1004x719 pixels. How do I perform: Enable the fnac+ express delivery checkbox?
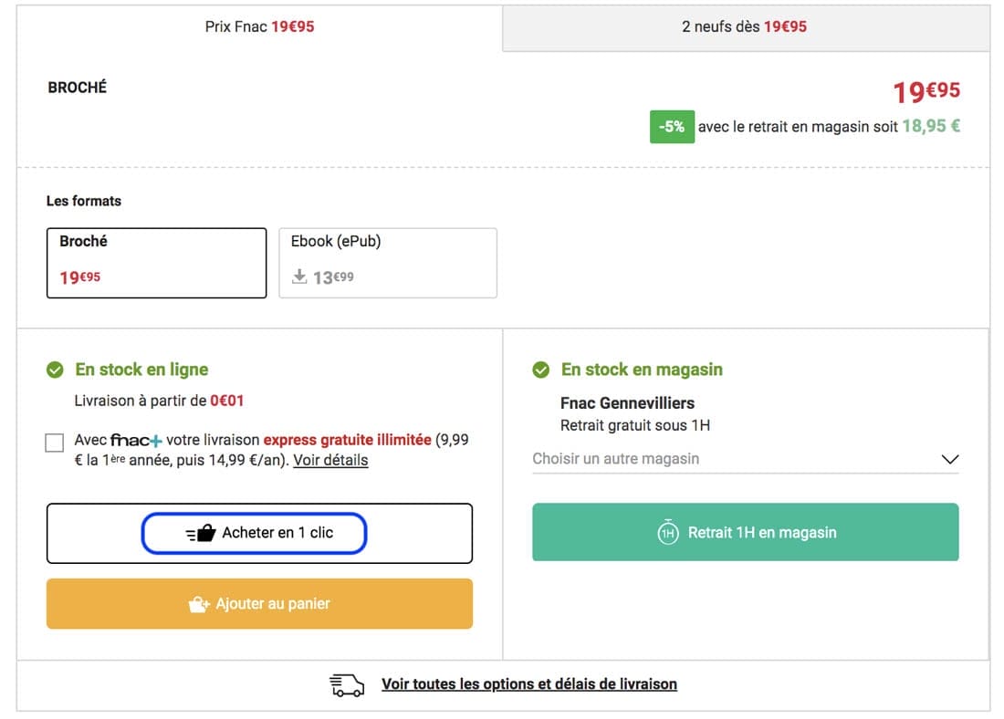[54, 443]
